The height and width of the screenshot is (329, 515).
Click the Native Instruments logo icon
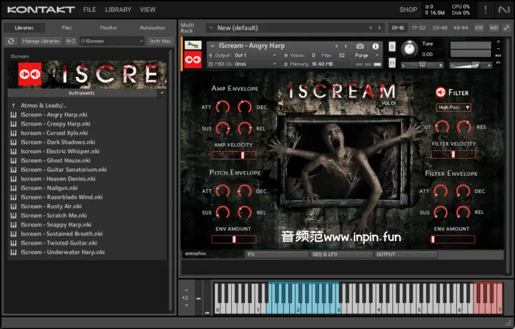pyautogui.click(x=504, y=10)
